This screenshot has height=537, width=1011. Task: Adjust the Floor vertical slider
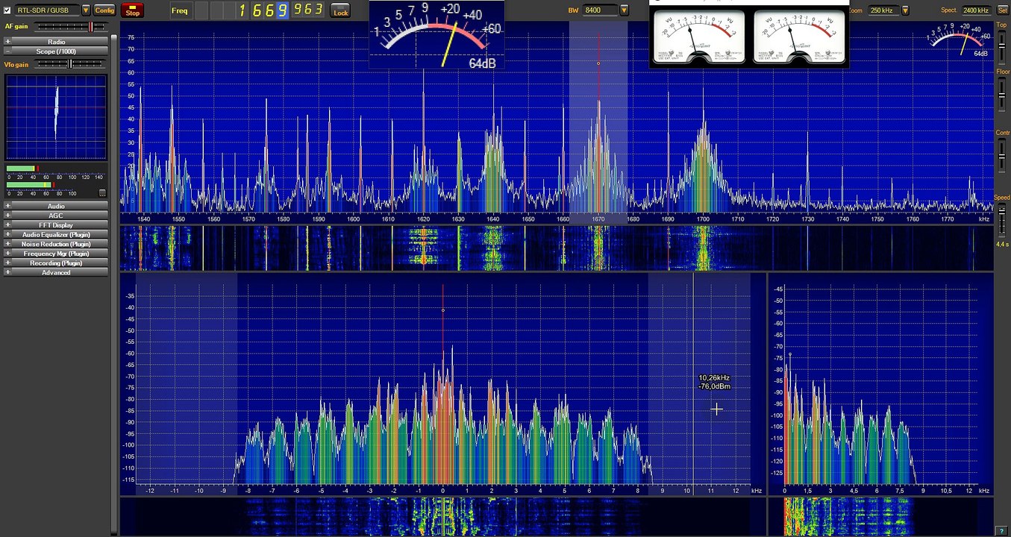pyautogui.click(x=1002, y=95)
